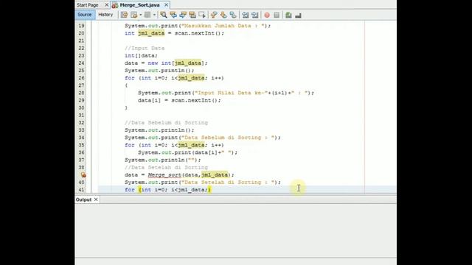This screenshot has height=265, width=472.
Task: Click "int jml_data = scan.nextInt();" line
Action: click(x=174, y=33)
